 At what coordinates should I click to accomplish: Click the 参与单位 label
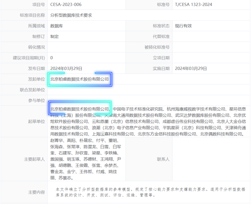point(36,100)
